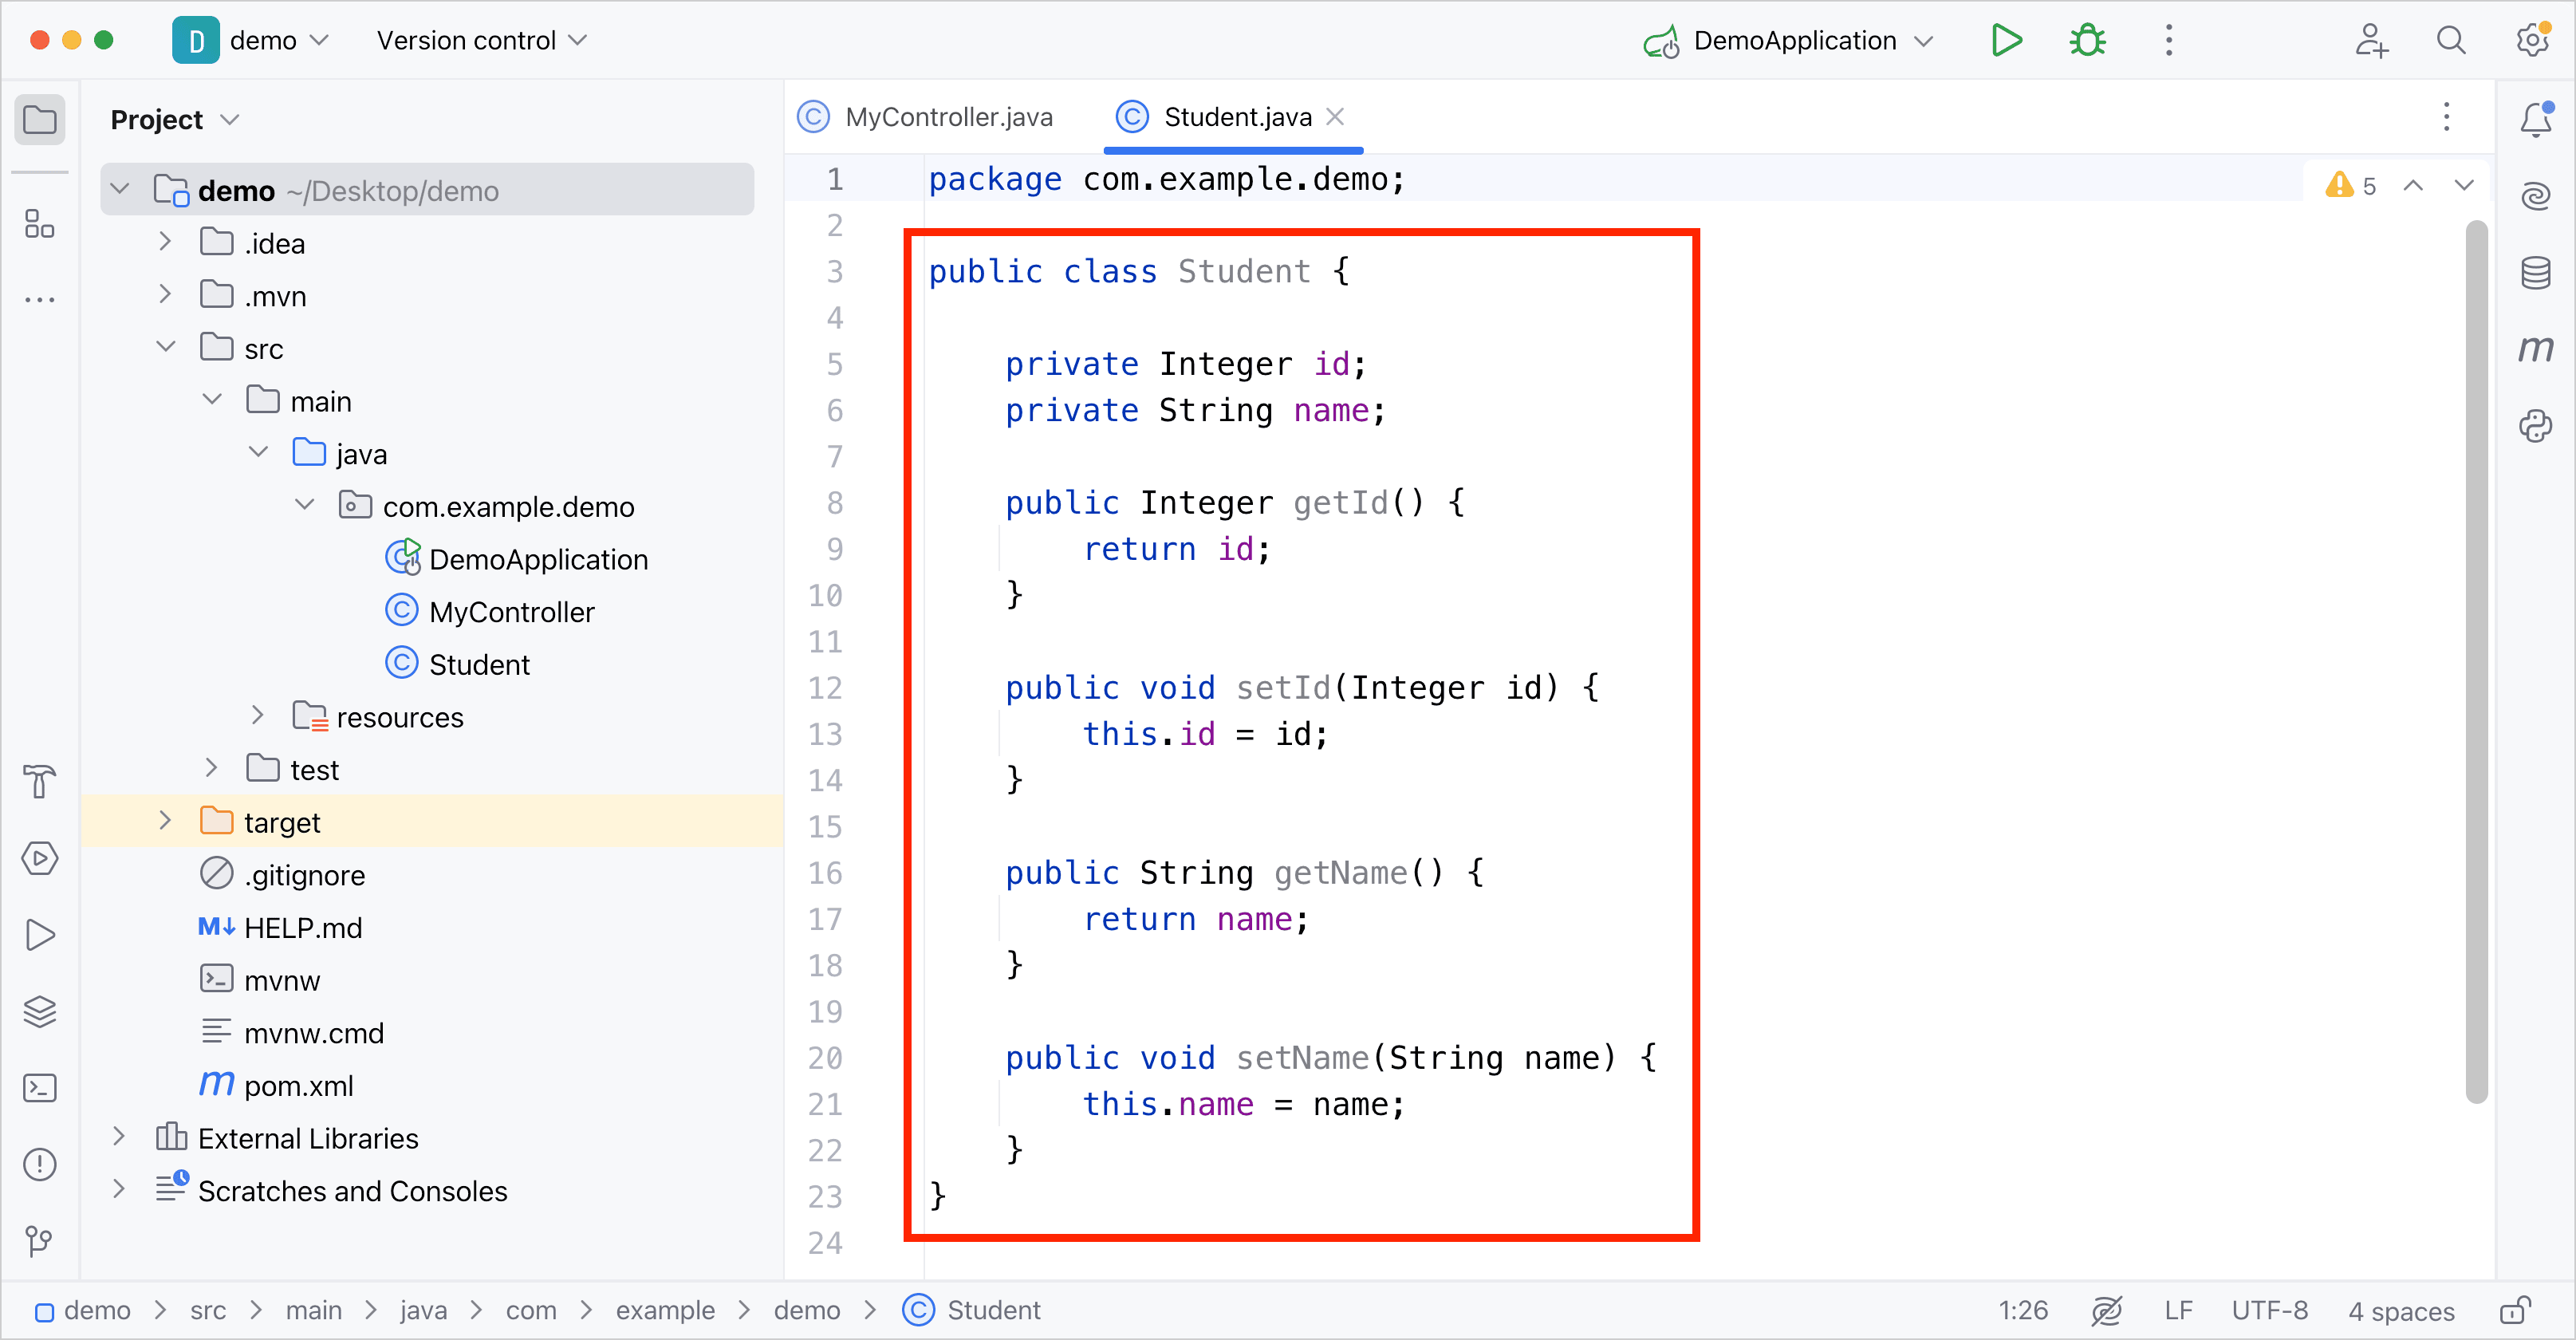Run DemoApplication with the green play icon

pyautogui.click(x=2006, y=40)
